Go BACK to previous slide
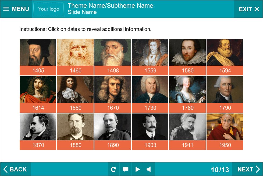 (x=15, y=169)
